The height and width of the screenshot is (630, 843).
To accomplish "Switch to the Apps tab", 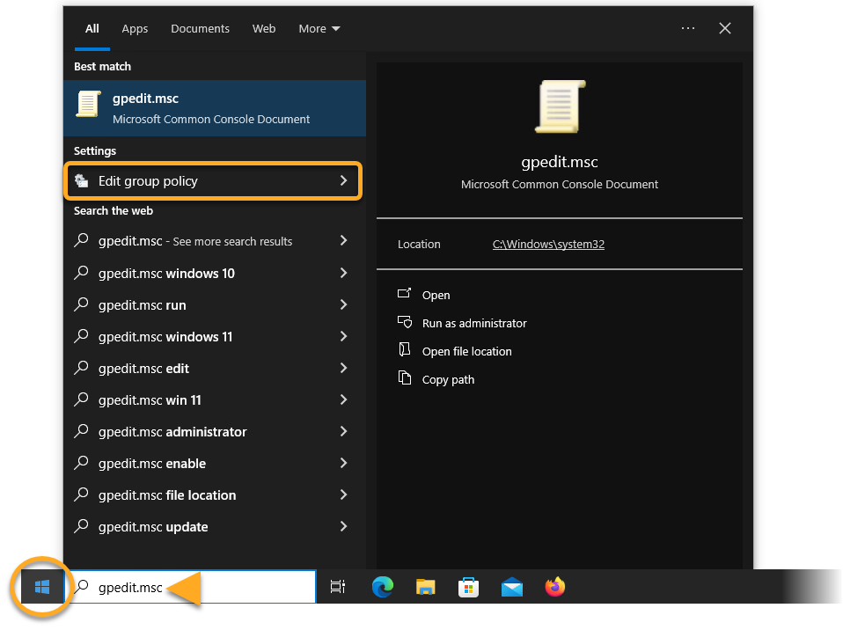I will click(135, 28).
